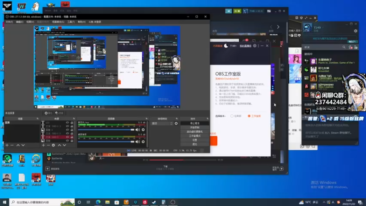Add a new source in OBS
Screen dimensions: 366x206
click(43, 145)
